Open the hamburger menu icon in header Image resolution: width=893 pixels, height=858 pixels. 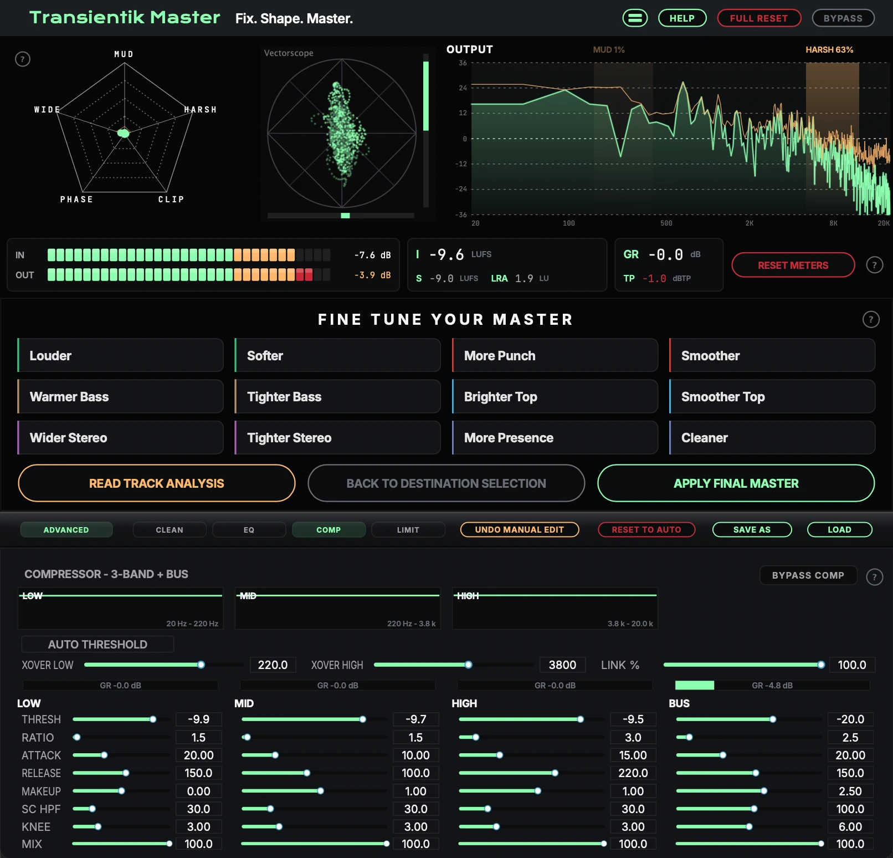pyautogui.click(x=635, y=18)
